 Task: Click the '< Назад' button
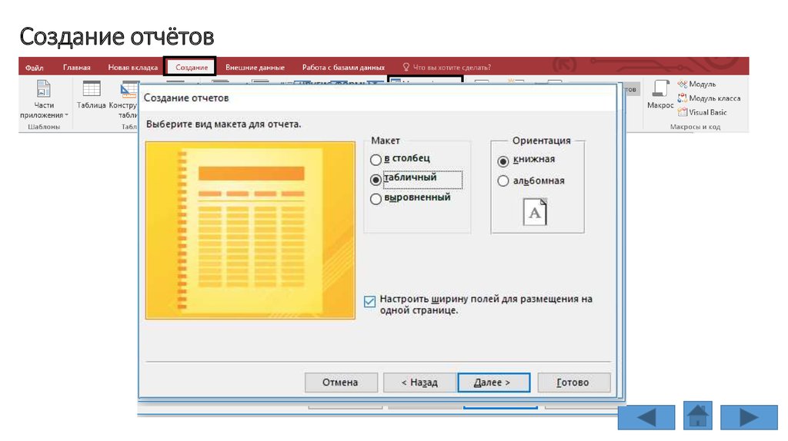tap(419, 383)
